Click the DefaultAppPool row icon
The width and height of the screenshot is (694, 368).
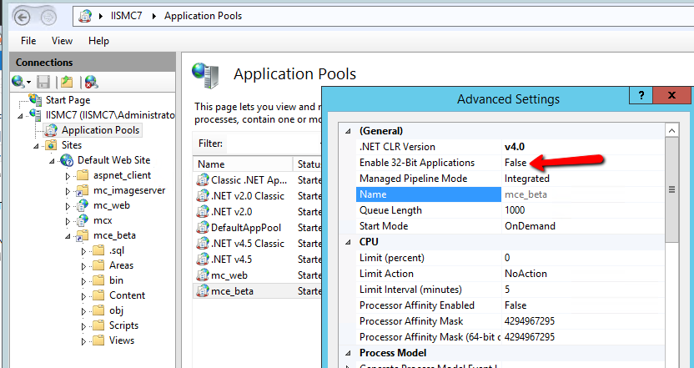203,228
